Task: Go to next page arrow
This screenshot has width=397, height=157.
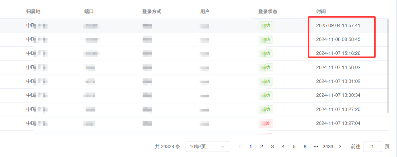Action: [340, 147]
